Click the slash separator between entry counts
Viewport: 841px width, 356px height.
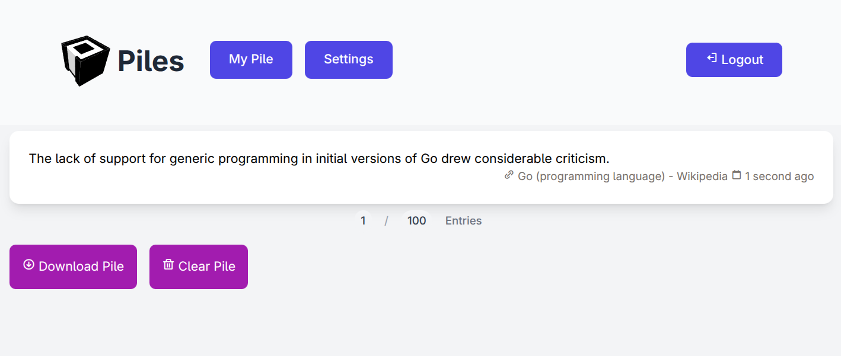coord(386,221)
